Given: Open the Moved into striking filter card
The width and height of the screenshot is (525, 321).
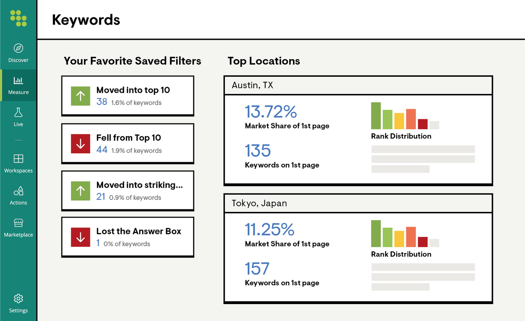Looking at the screenshot, I should (128, 191).
